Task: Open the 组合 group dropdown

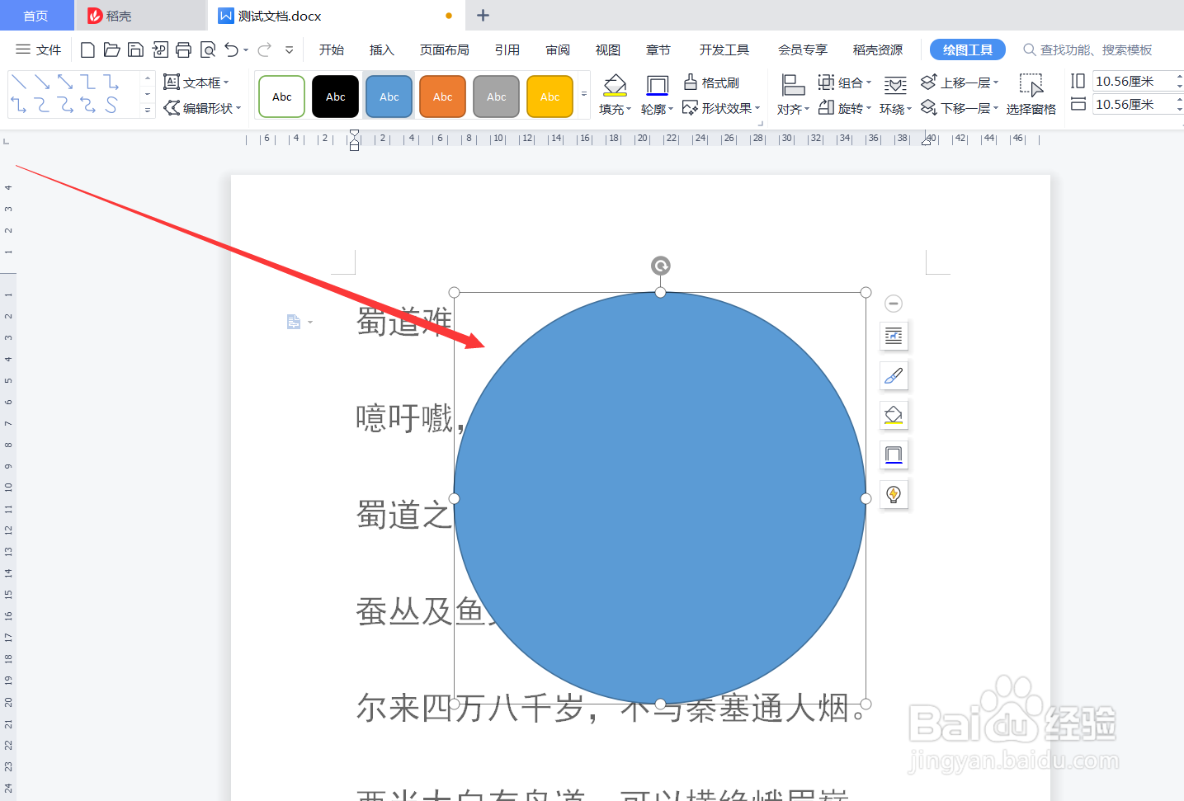Action: (x=850, y=81)
